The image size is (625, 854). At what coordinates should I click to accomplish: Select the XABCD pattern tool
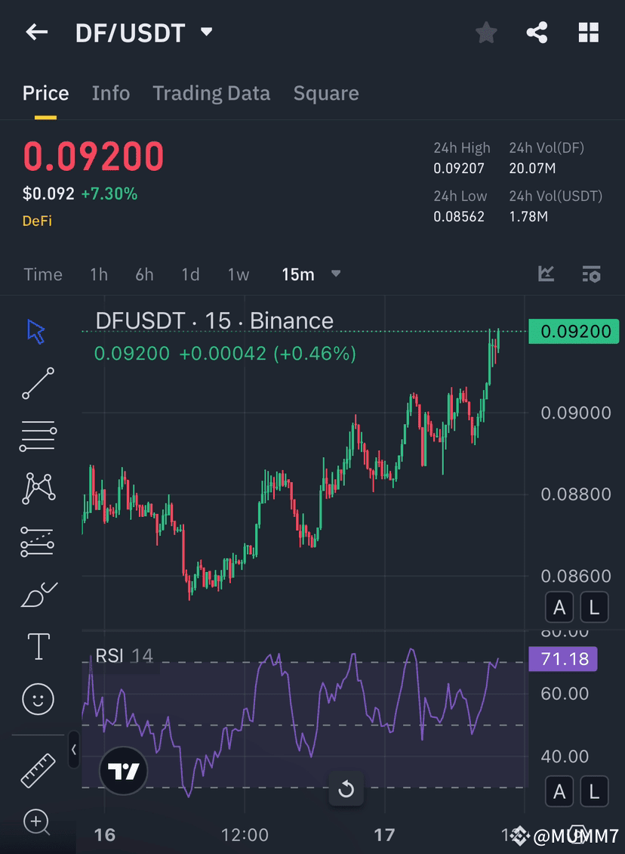38,488
